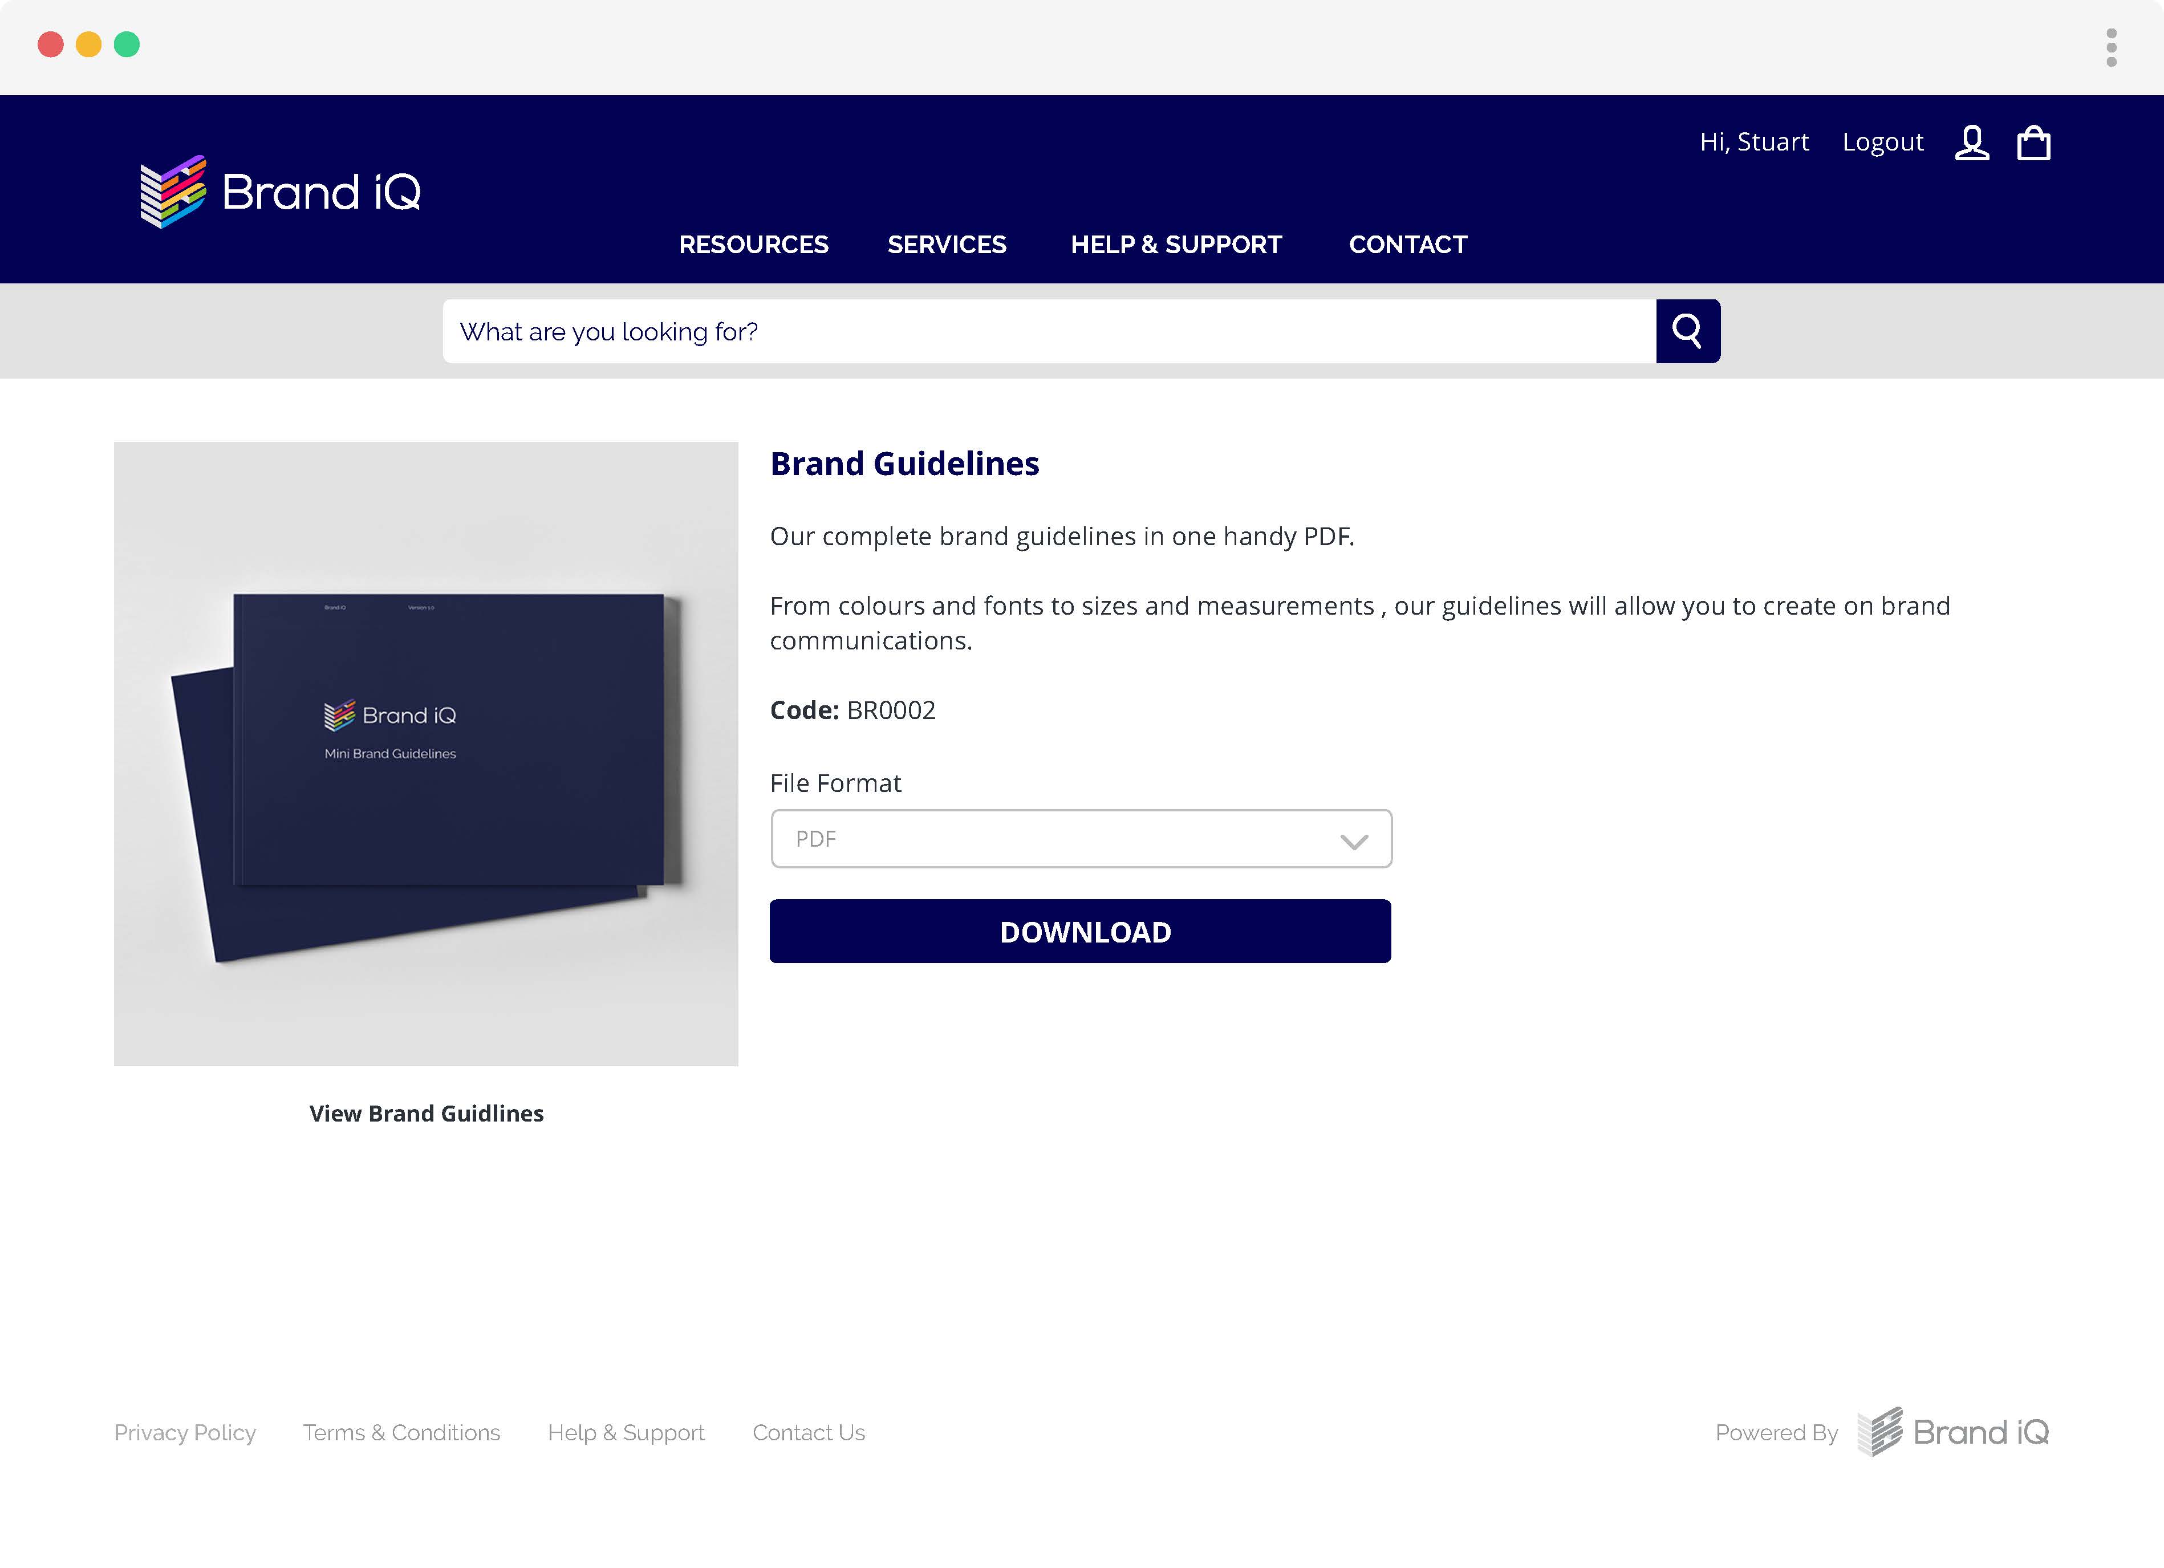Focus the 'What are you looking for?' search field
Viewport: 2164px width, 1568px height.
(x=1048, y=331)
